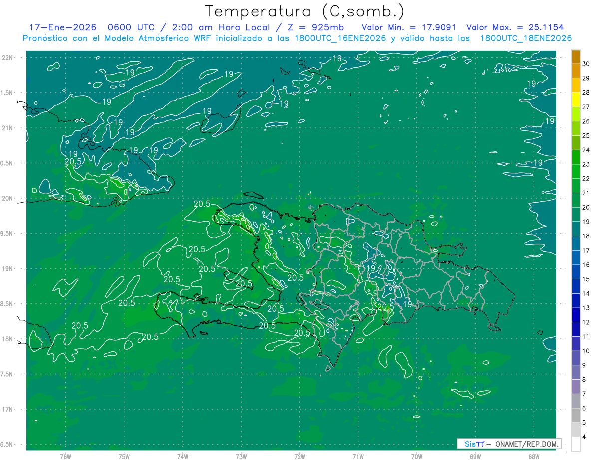The image size is (599, 463).
Task: Click 'Valor Min. = 17.9091' value
Action: pos(409,27)
